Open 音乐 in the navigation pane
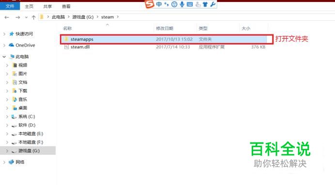 23,99
